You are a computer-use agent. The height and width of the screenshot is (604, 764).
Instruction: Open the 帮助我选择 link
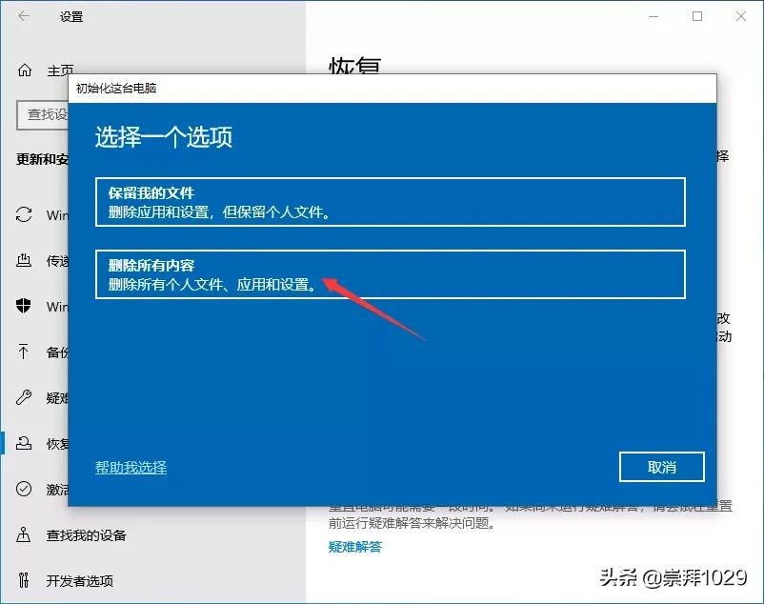pyautogui.click(x=130, y=468)
